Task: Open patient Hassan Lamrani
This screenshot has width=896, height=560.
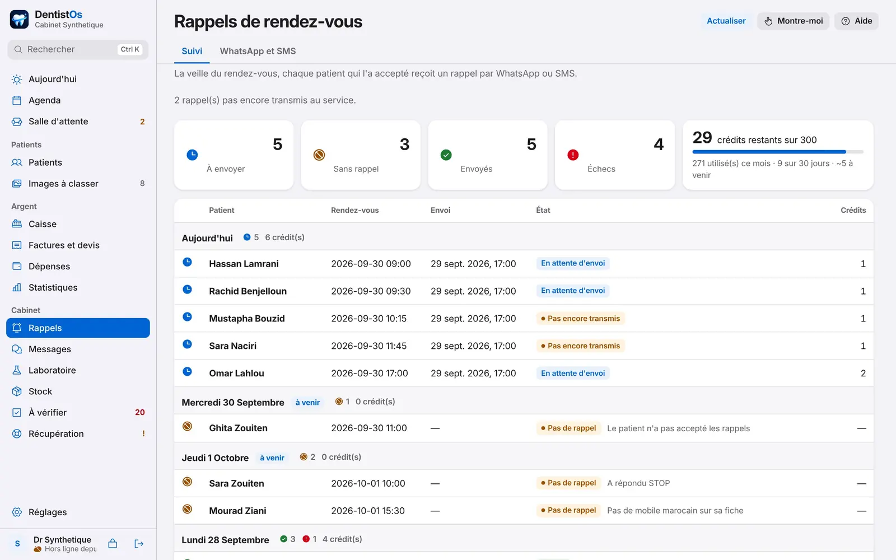Action: tap(244, 264)
